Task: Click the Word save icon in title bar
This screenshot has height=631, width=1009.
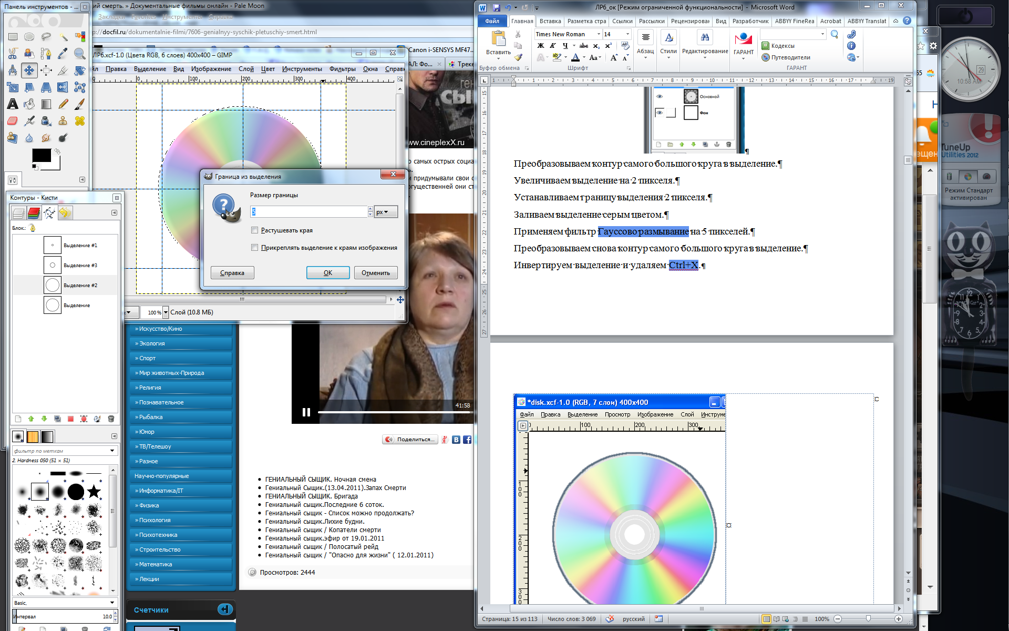Action: pyautogui.click(x=496, y=7)
